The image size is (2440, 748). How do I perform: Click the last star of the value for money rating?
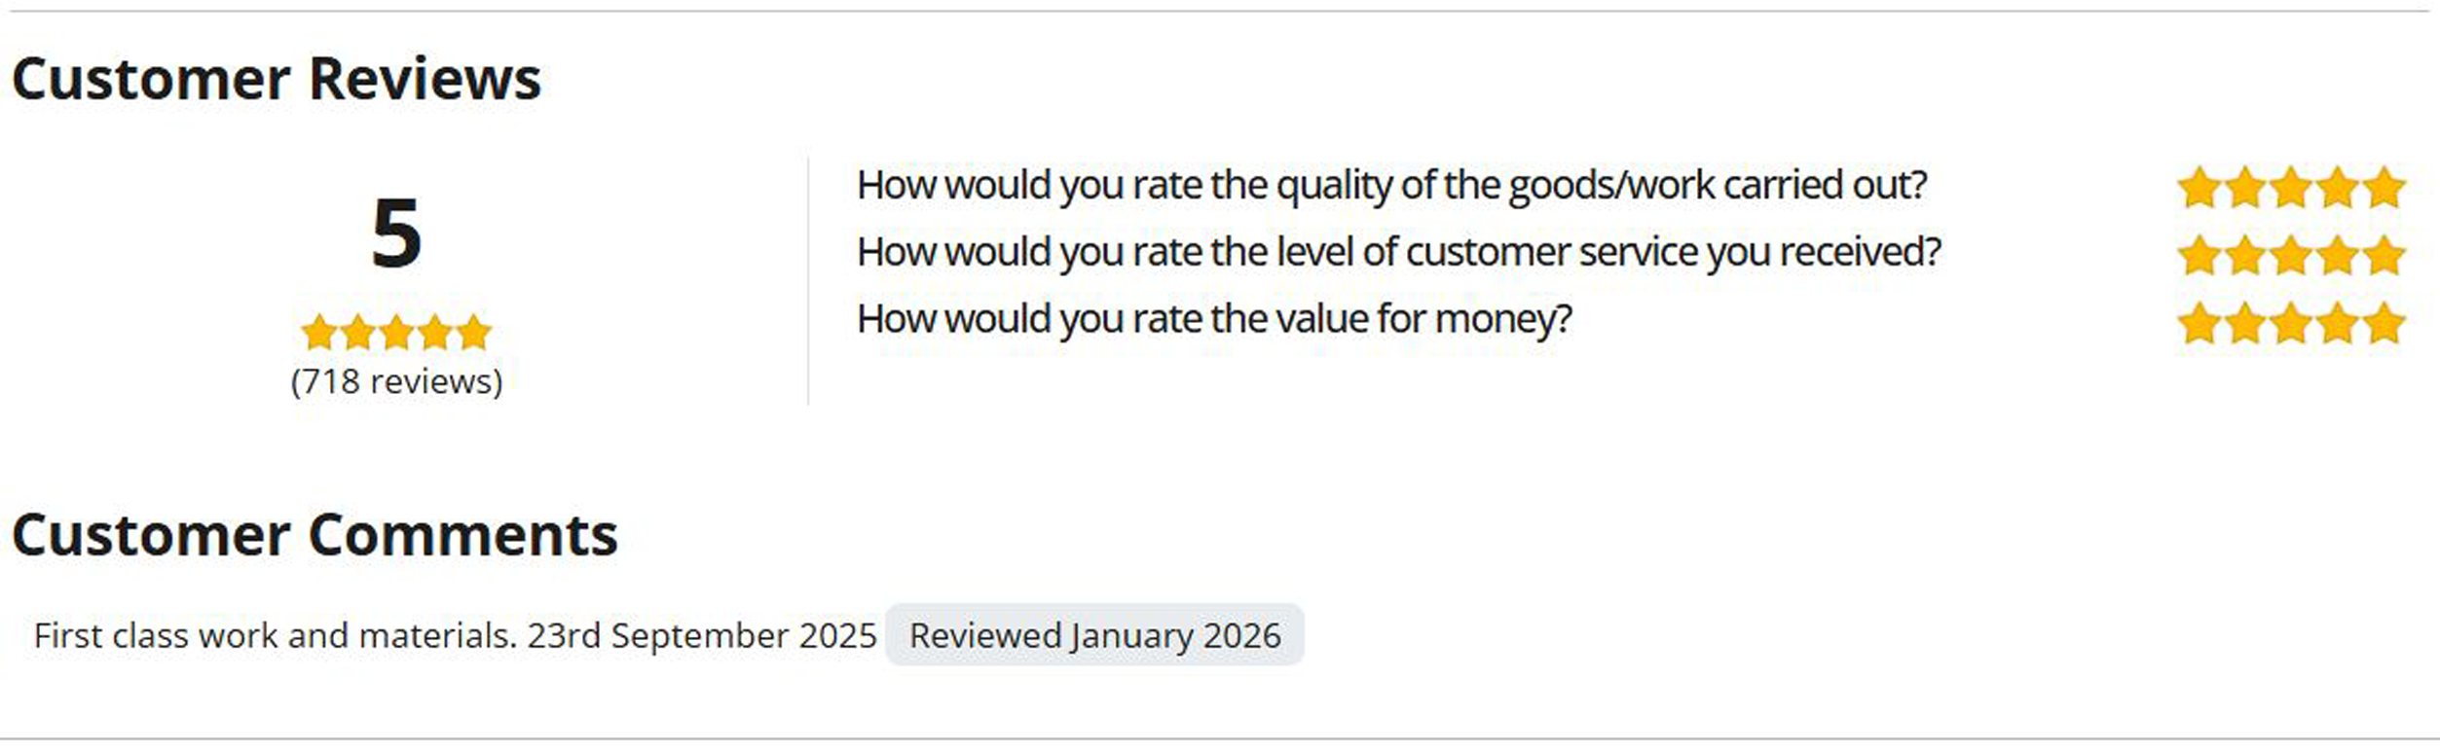2385,323
